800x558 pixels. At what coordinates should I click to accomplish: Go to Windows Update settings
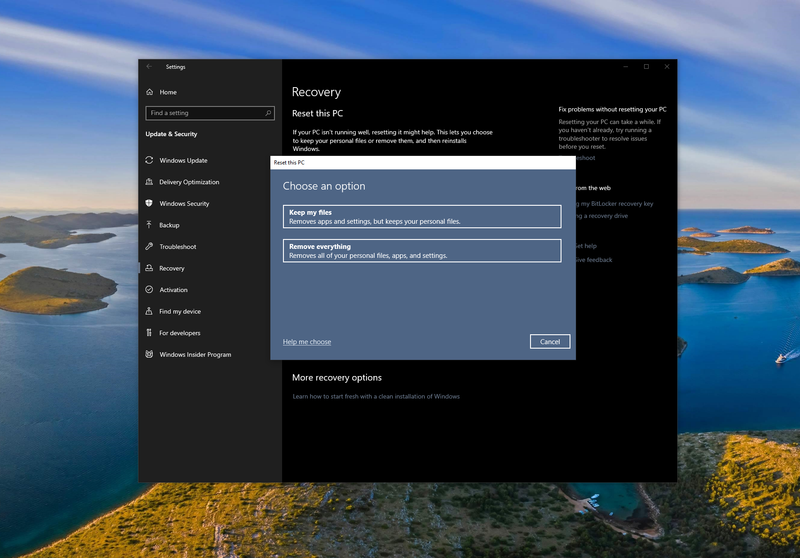[210, 160]
